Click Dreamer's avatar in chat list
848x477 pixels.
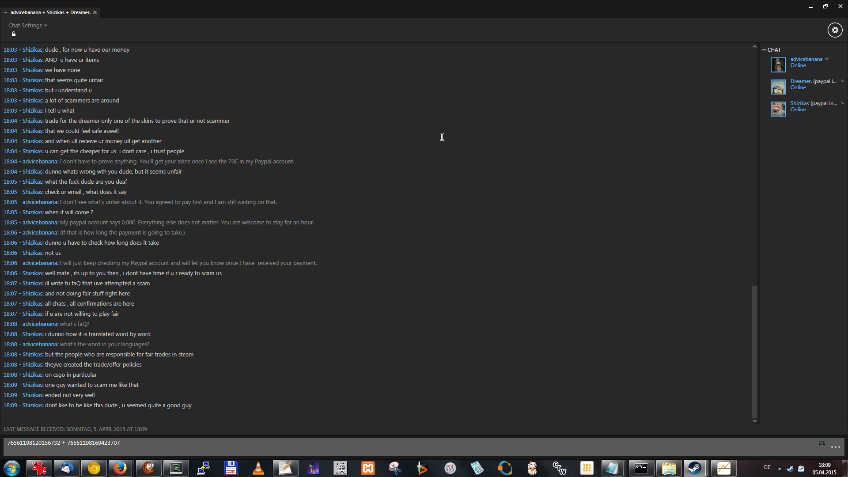pyautogui.click(x=778, y=87)
